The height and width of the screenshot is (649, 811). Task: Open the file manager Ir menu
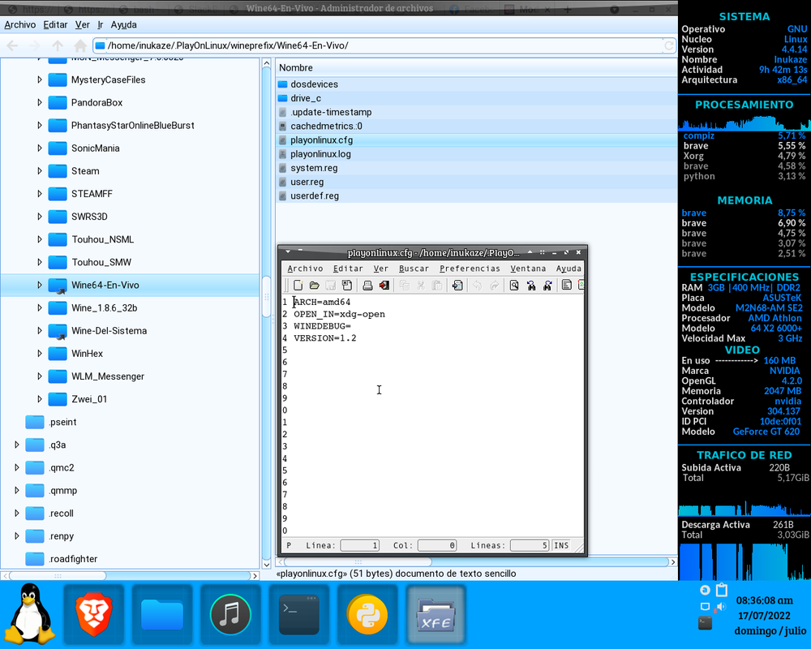tap(101, 24)
